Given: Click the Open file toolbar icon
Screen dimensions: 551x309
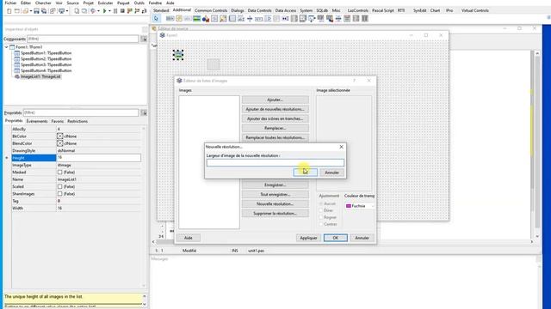Looking at the screenshot, I should [x=25, y=11].
